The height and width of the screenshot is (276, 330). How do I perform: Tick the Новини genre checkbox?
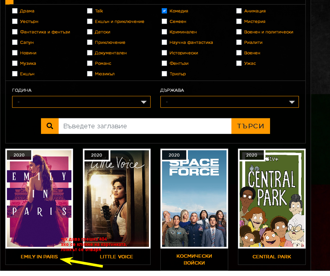pyautogui.click(x=15, y=53)
